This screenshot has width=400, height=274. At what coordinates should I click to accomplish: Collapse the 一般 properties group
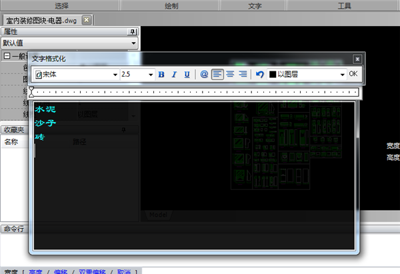point(7,56)
